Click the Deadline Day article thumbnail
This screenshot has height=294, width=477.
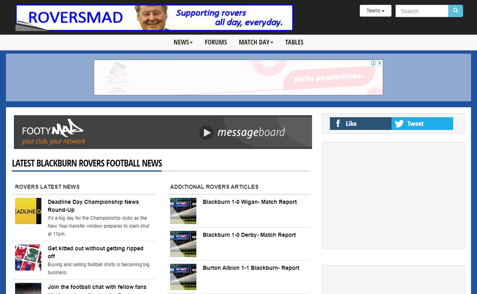(x=28, y=211)
